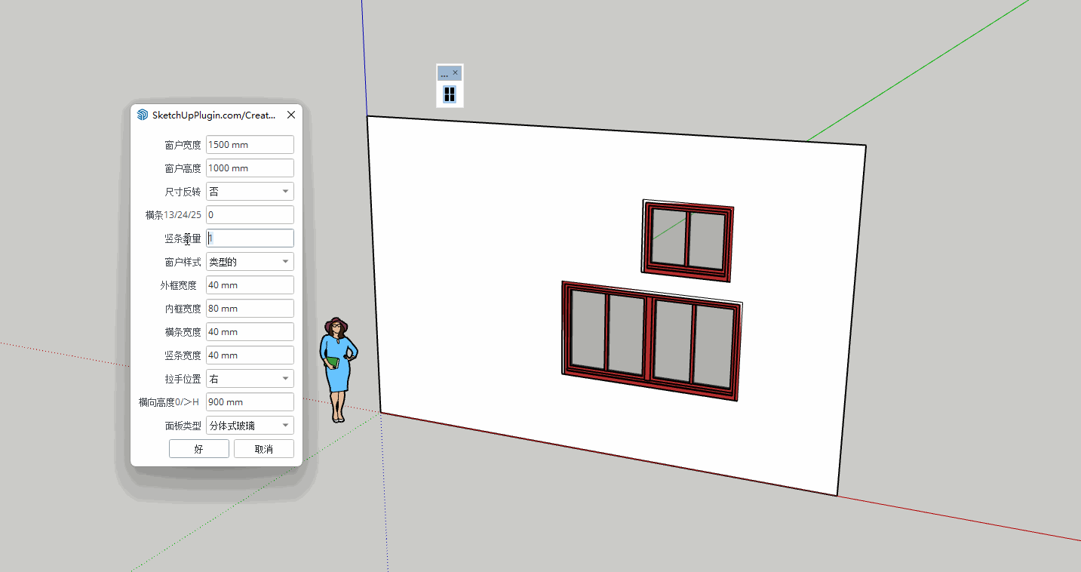Open the 拉手位置 dropdown

(250, 379)
